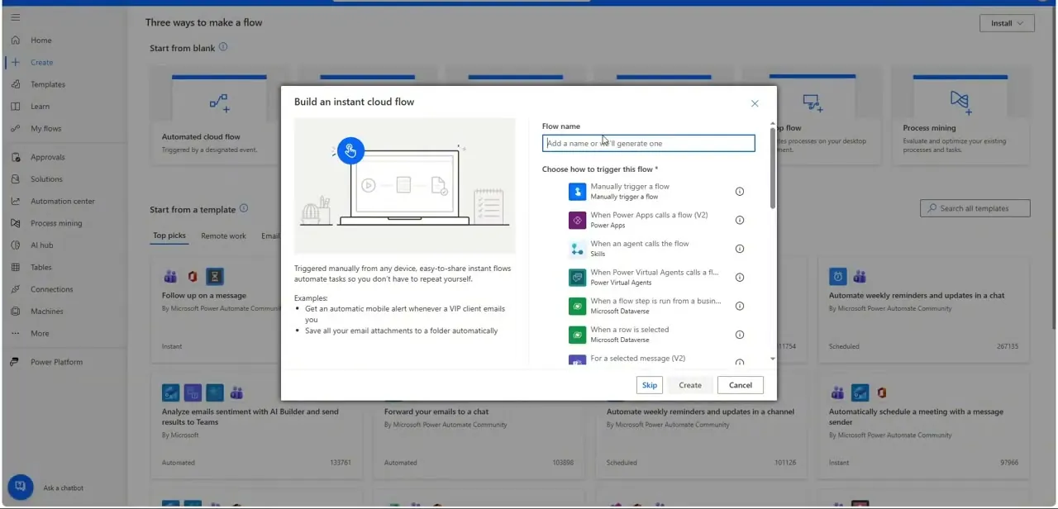Click the Home icon in sidebar
The width and height of the screenshot is (1058, 509).
[15, 40]
